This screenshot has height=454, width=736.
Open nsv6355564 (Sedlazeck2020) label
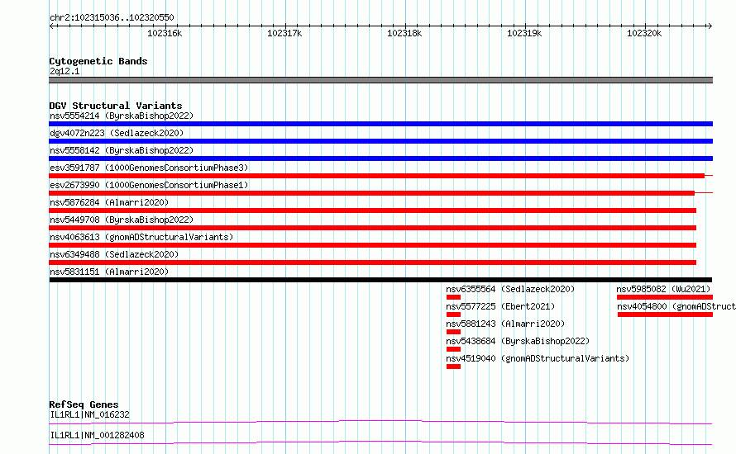point(510,289)
